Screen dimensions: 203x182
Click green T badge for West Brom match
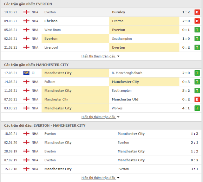click(197, 30)
